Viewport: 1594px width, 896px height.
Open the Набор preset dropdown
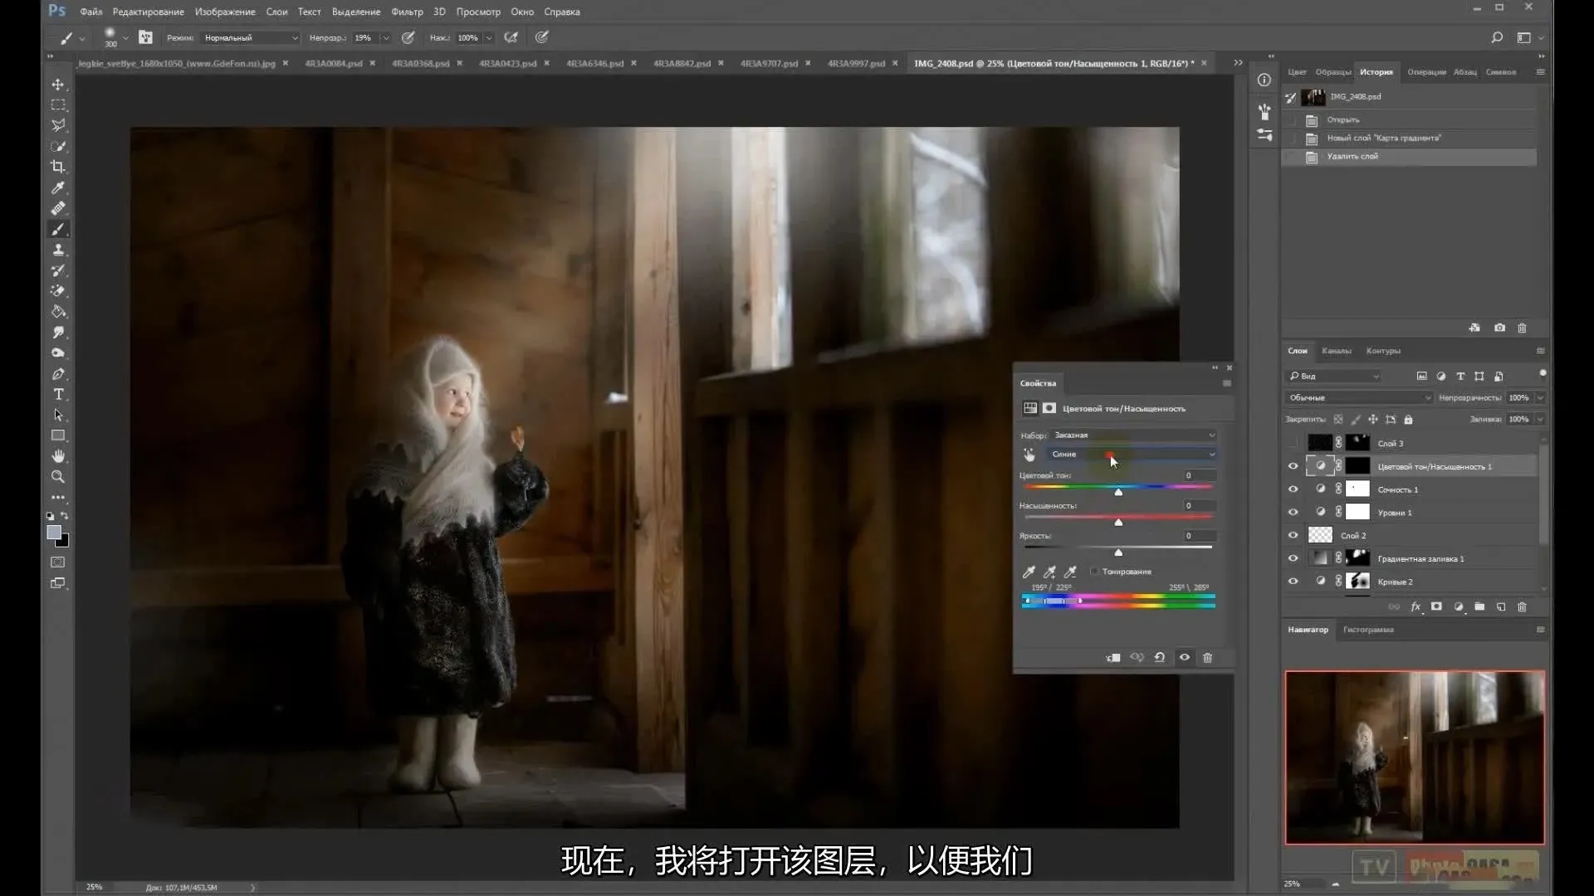pos(1132,436)
